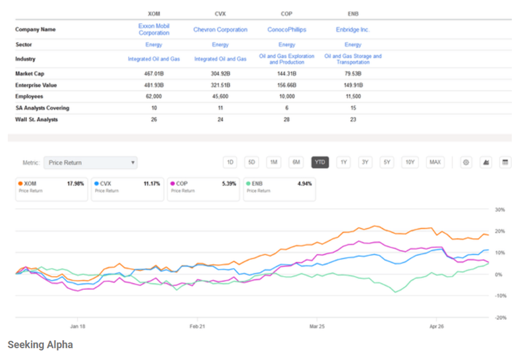Screen dimensions: 527x356
Task: Click the XOM column header
Action: click(x=154, y=14)
